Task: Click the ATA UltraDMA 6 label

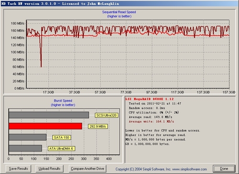Action: coord(61,149)
